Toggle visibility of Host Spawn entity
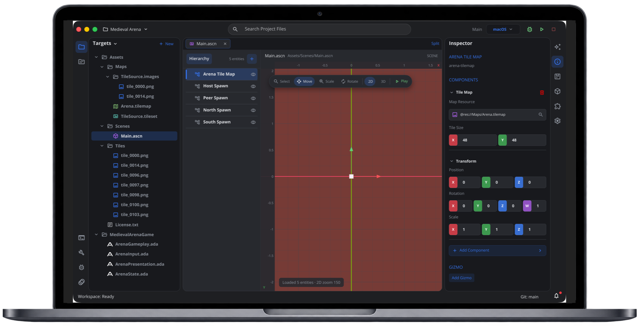Image resolution: width=639 pixels, height=326 pixels. pos(253,86)
